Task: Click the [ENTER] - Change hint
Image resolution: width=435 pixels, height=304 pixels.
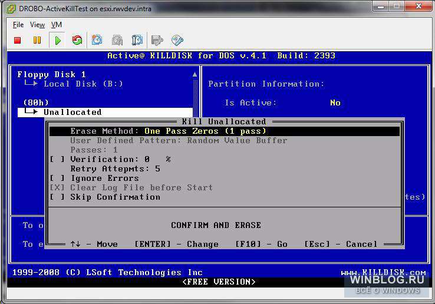Action: (176, 244)
